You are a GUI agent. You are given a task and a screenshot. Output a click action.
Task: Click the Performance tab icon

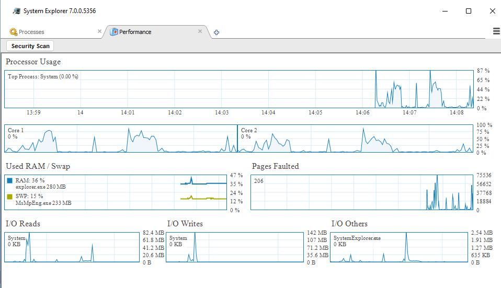pyautogui.click(x=113, y=32)
